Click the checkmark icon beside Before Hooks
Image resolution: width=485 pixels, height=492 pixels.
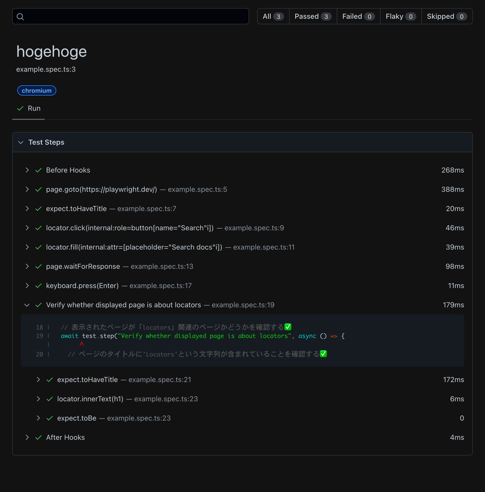pyautogui.click(x=39, y=170)
